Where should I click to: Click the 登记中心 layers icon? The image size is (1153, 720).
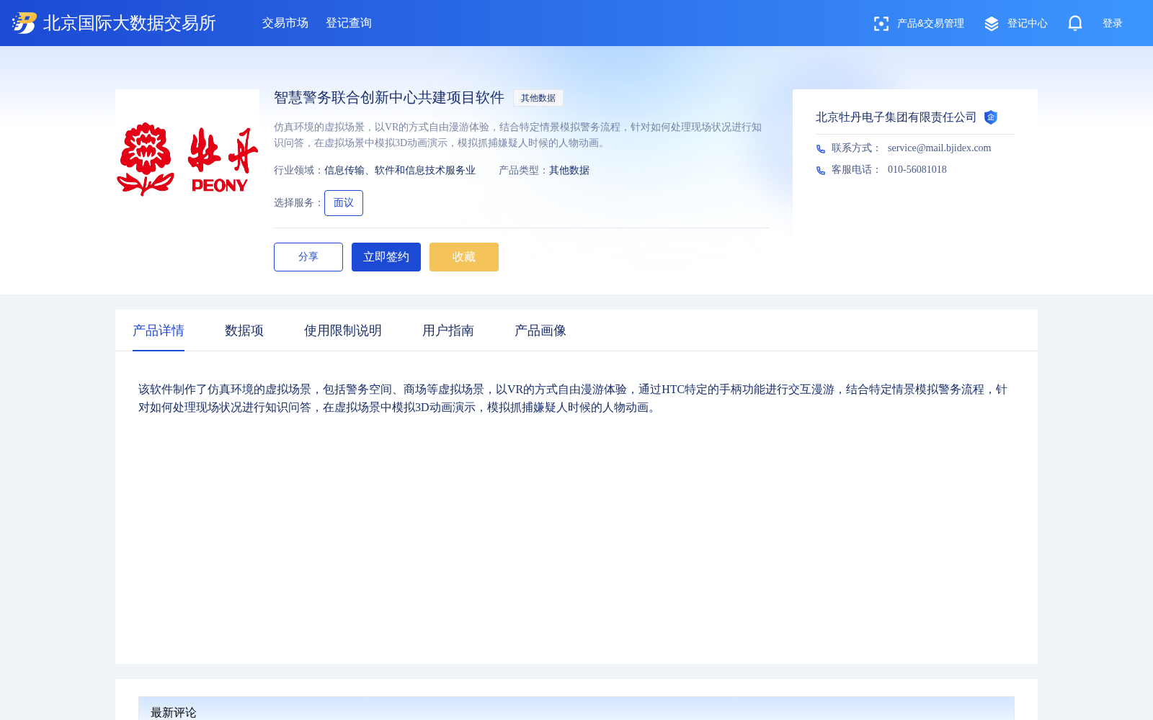pyautogui.click(x=992, y=24)
